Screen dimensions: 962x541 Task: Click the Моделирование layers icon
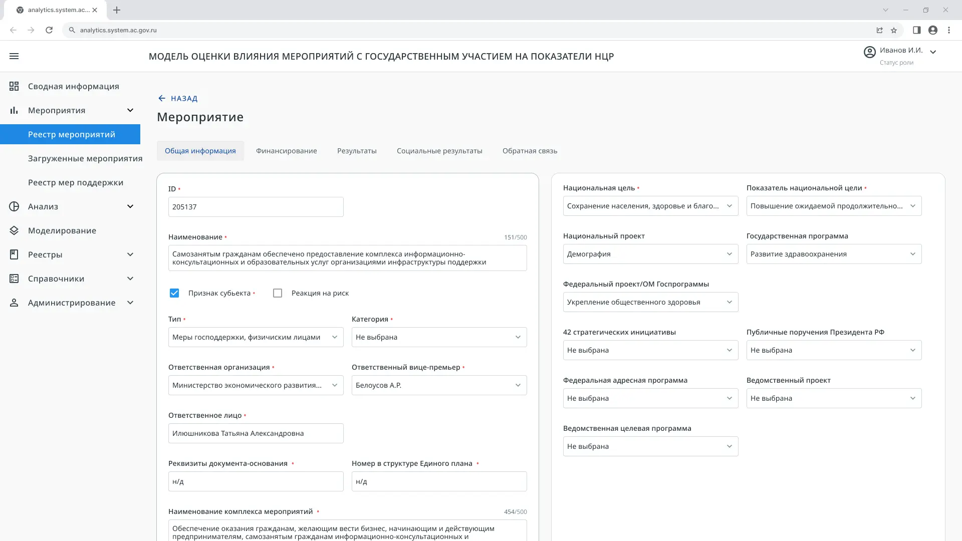point(14,230)
